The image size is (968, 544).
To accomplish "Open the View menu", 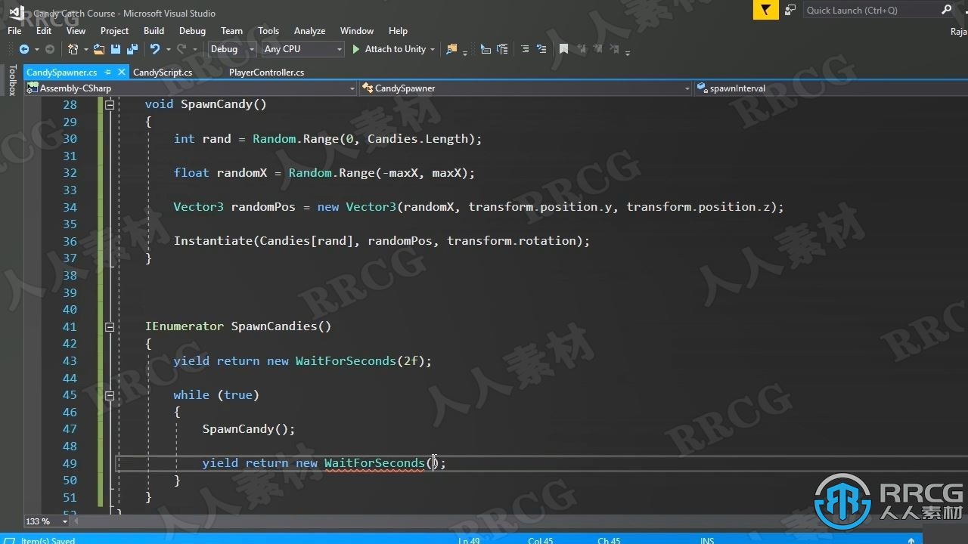I will 76,31.
